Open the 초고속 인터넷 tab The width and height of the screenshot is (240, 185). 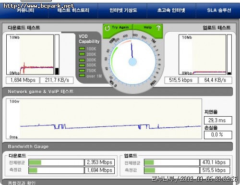[171, 11]
